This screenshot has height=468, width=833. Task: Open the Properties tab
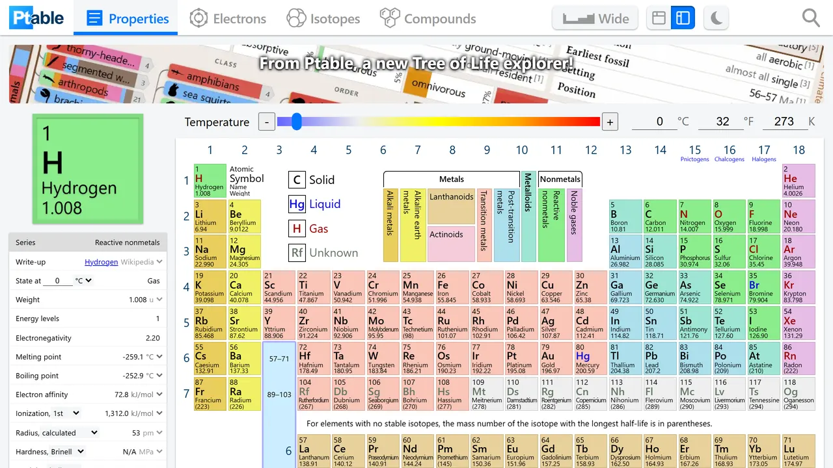pos(126,18)
